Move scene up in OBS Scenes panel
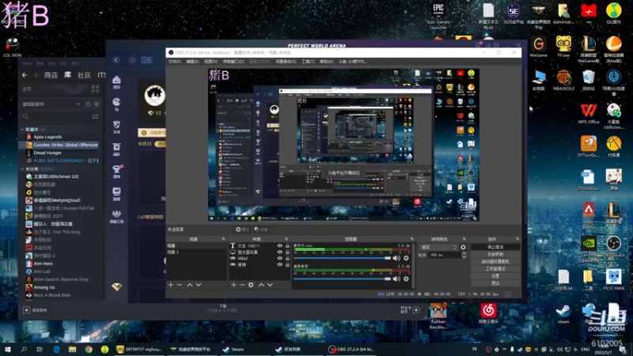Viewport: 633px width, 356px height. click(x=190, y=285)
